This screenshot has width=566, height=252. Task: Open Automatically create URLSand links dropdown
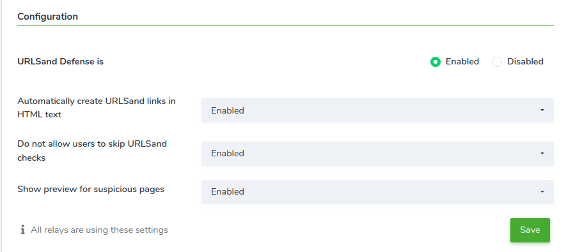point(377,110)
